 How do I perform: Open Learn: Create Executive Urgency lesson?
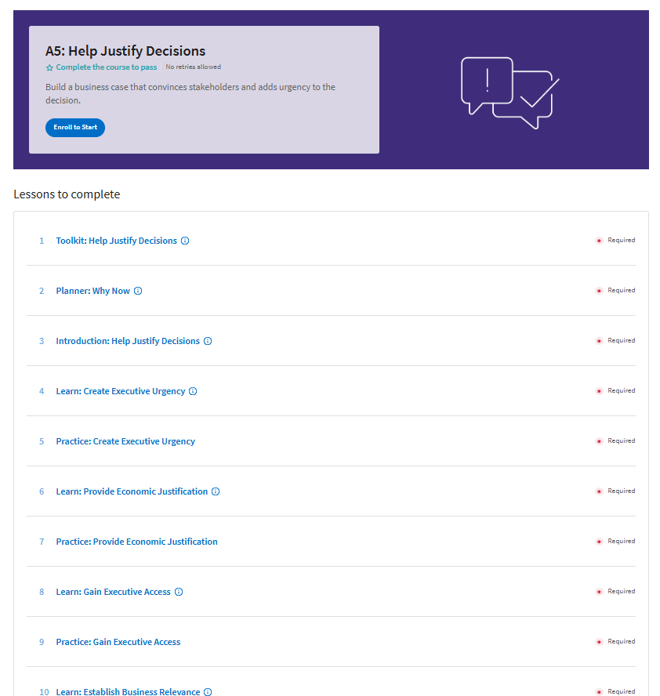[120, 391]
